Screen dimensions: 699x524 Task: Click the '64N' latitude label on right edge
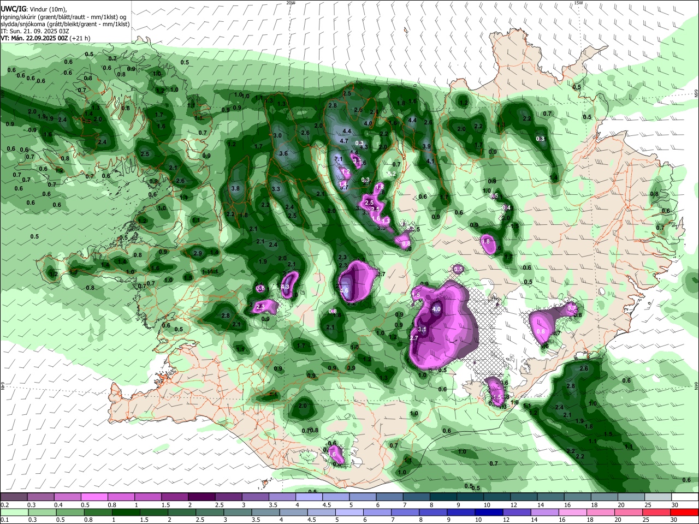(x=696, y=385)
